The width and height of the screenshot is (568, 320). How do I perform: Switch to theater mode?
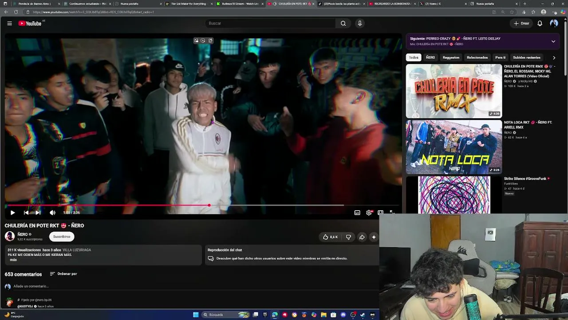380,213
